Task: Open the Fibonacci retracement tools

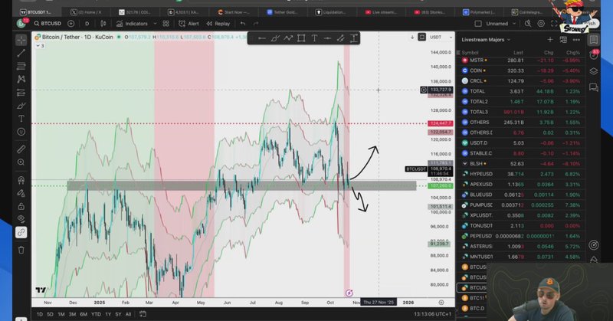Action: point(21,66)
